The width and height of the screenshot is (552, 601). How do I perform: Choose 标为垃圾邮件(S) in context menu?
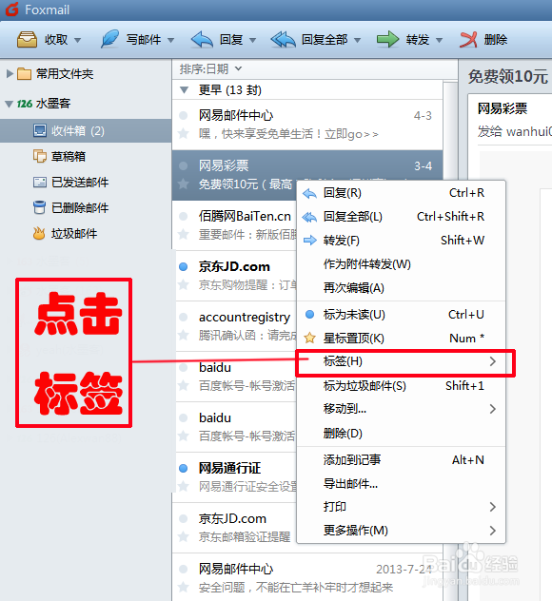pos(402,385)
